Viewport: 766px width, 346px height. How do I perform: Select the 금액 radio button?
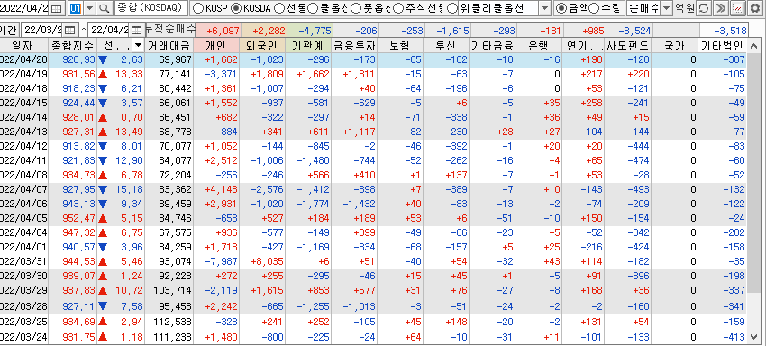[x=561, y=8]
